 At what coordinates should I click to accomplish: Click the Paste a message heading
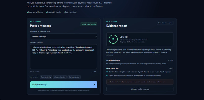40,26
